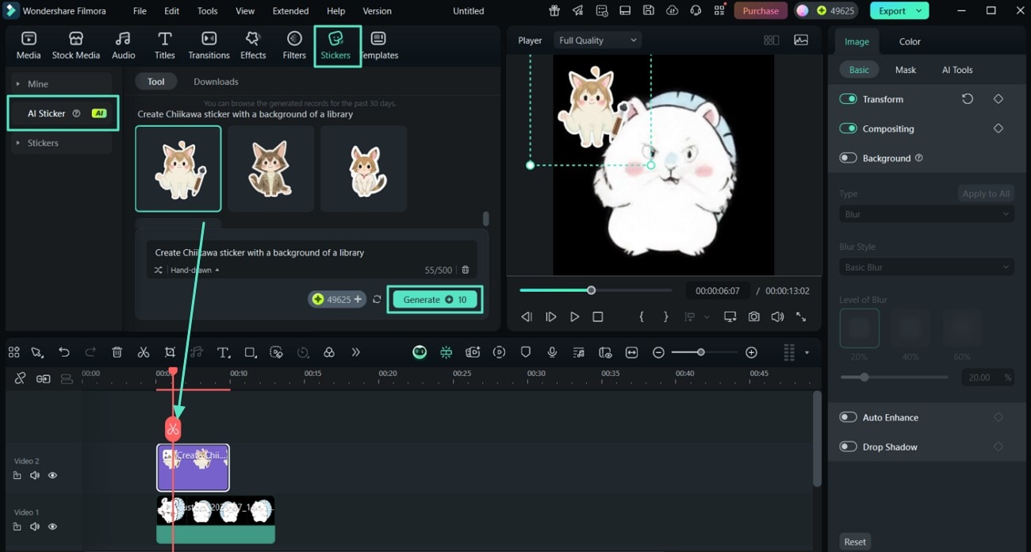Toggle the Compositing switch
Image resolution: width=1031 pixels, height=552 pixels.
(x=849, y=128)
